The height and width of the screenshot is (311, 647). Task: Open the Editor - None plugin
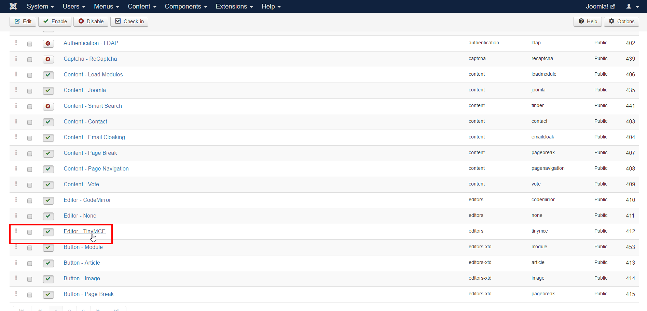coord(80,216)
